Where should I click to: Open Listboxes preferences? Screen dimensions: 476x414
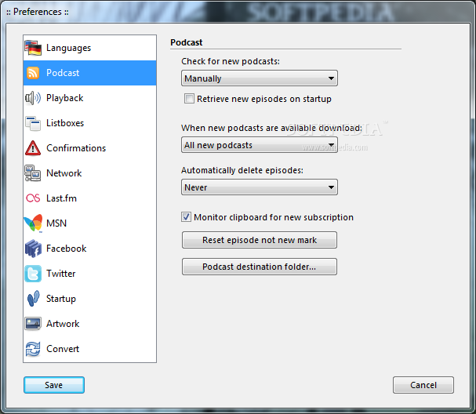click(65, 123)
